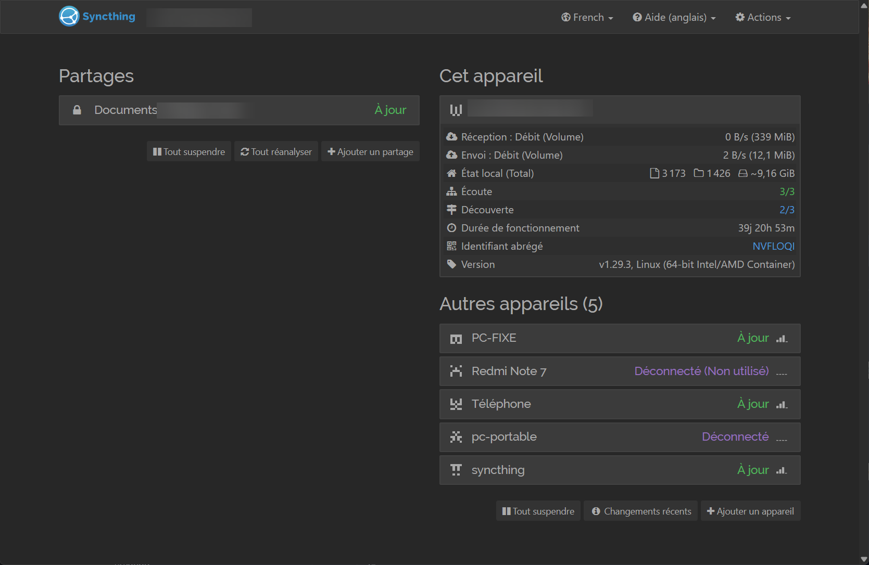Open the Aide (anglais) help menu
Viewport: 869px width, 565px height.
674,17
